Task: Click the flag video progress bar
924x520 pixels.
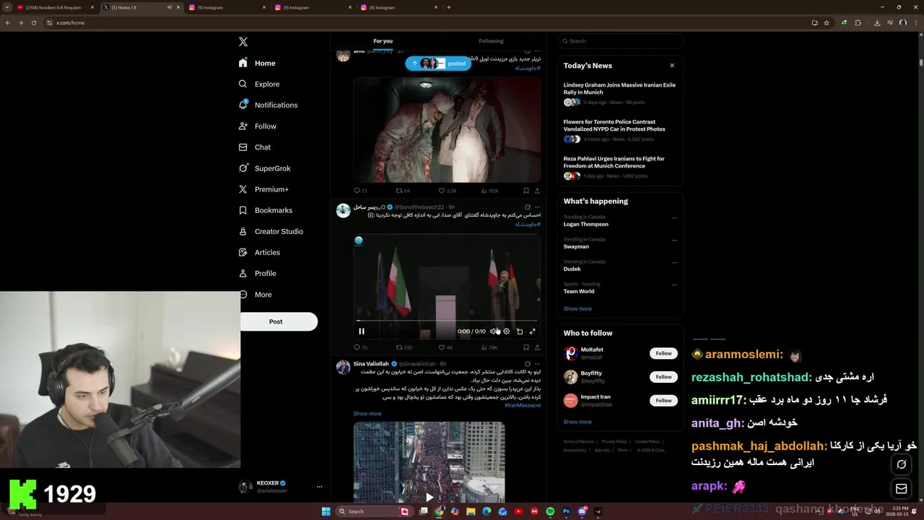Action: 447,321
